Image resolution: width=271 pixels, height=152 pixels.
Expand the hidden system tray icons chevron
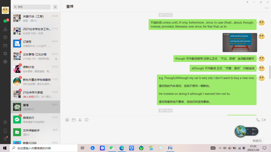click(220, 148)
